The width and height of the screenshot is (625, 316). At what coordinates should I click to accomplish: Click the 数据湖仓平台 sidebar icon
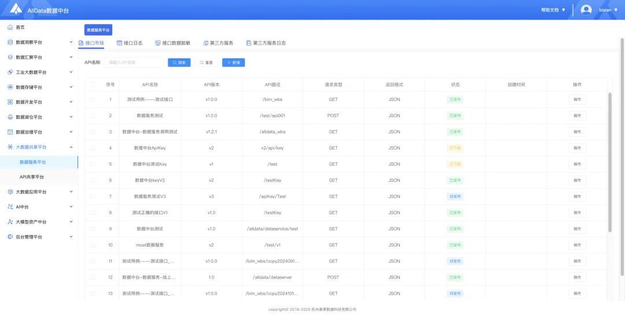pyautogui.click(x=10, y=117)
